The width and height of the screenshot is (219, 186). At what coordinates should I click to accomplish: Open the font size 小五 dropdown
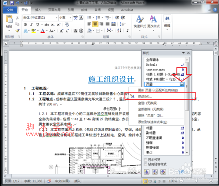click(x=71, y=18)
